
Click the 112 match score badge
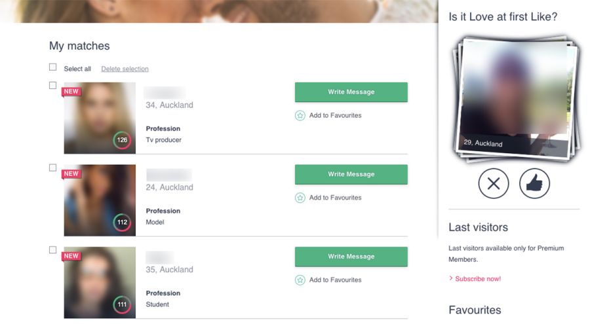click(122, 223)
